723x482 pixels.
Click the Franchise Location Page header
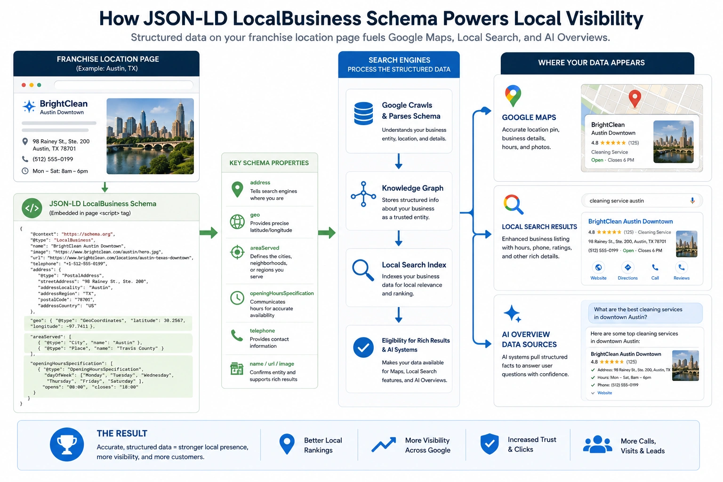click(x=106, y=64)
